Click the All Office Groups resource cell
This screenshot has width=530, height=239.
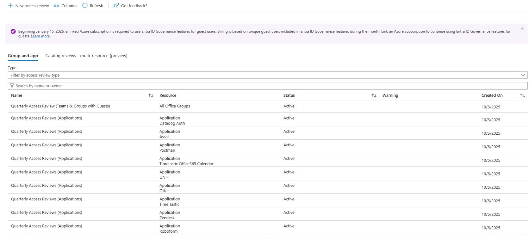tap(175, 106)
